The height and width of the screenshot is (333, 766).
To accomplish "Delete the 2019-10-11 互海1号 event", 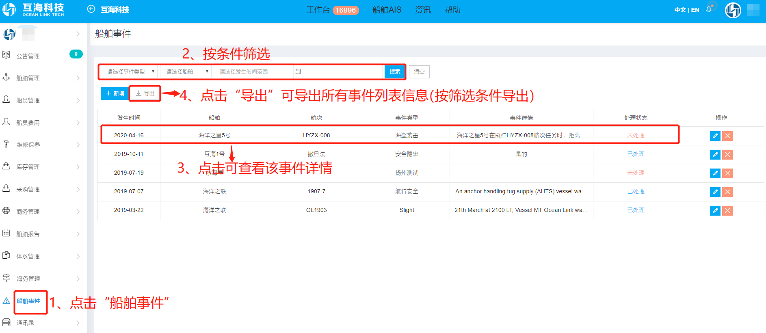I will (x=728, y=155).
